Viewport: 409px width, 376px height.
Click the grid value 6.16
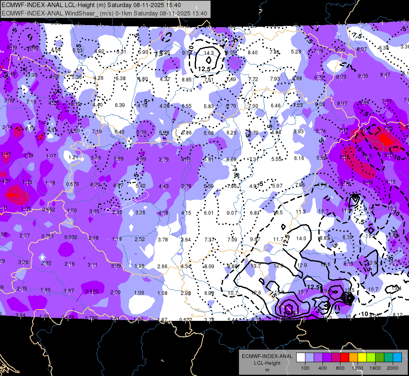(299, 158)
